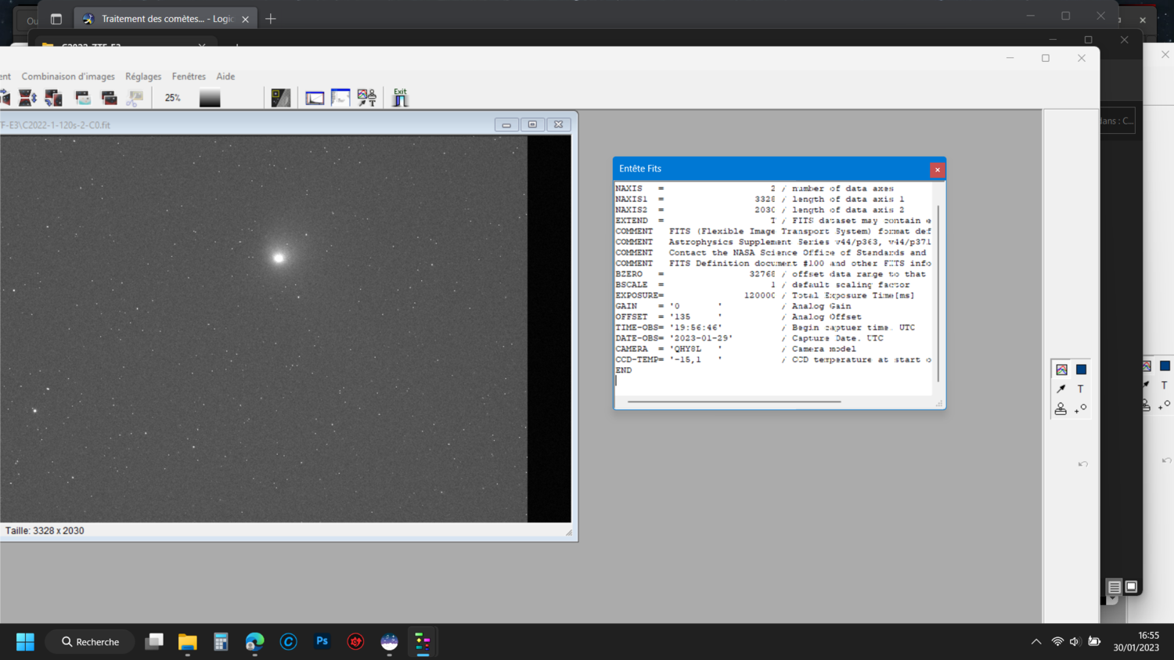Click the Recherche taskbar search box
Image resolution: width=1174 pixels, height=660 pixels.
pos(90,642)
